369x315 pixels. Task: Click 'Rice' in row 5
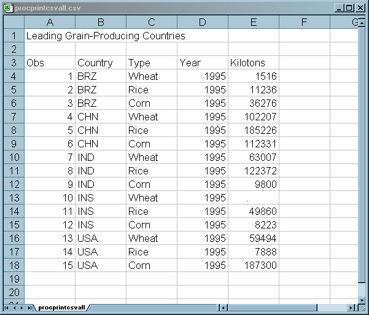(152, 90)
